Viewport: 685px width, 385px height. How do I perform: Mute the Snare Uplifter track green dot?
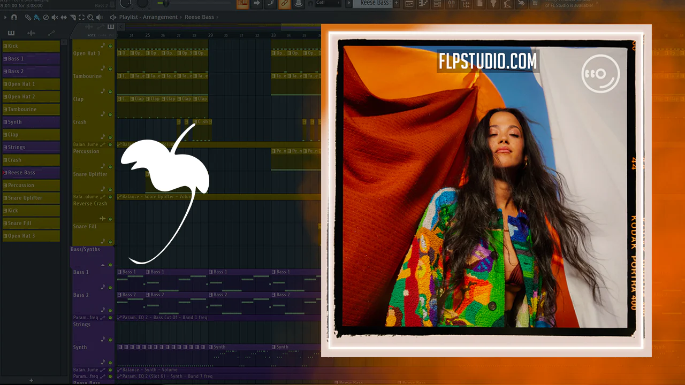pos(110,189)
